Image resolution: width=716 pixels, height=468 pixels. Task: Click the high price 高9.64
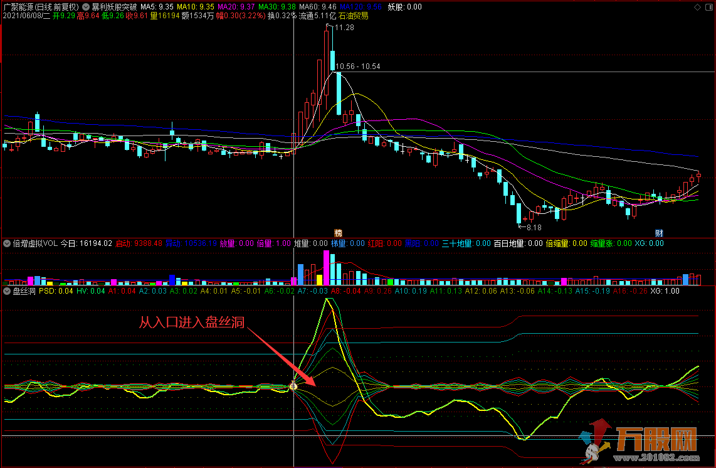point(88,16)
